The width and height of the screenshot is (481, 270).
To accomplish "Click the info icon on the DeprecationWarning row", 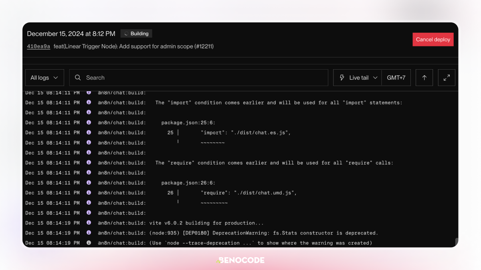I will pyautogui.click(x=89, y=232).
